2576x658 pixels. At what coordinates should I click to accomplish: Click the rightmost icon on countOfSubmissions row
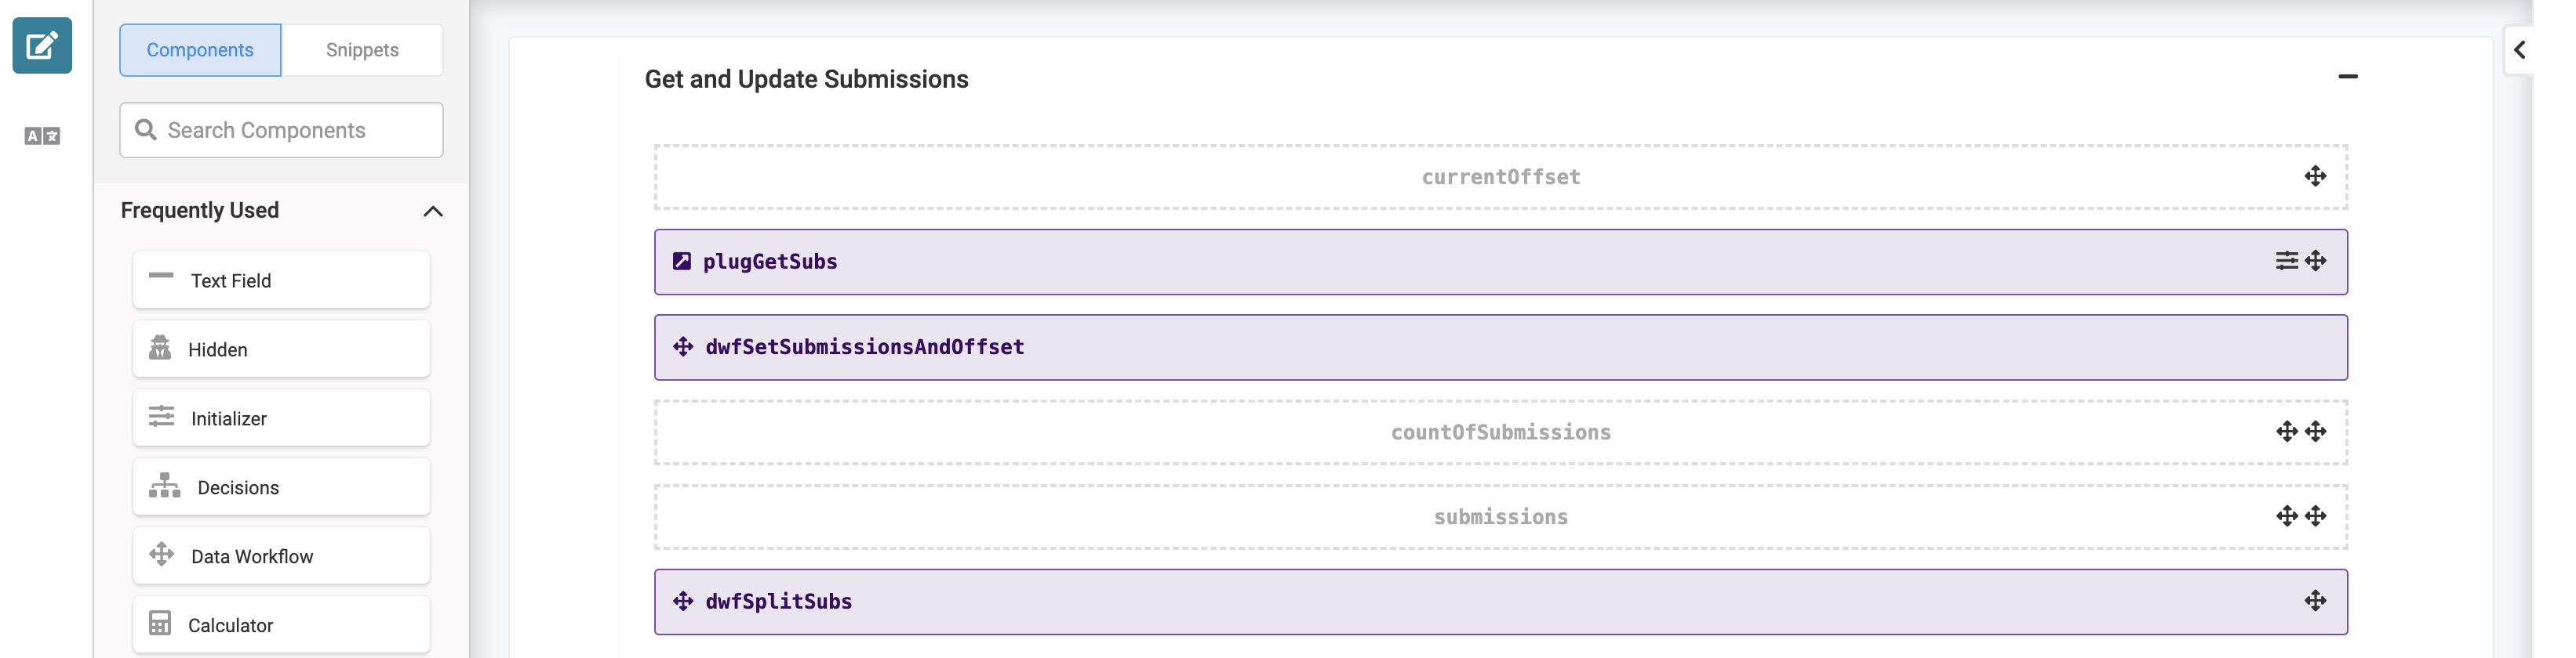coord(2315,432)
